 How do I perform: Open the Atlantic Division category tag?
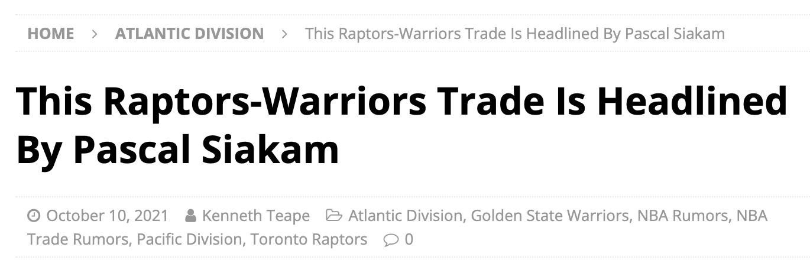pos(405,216)
